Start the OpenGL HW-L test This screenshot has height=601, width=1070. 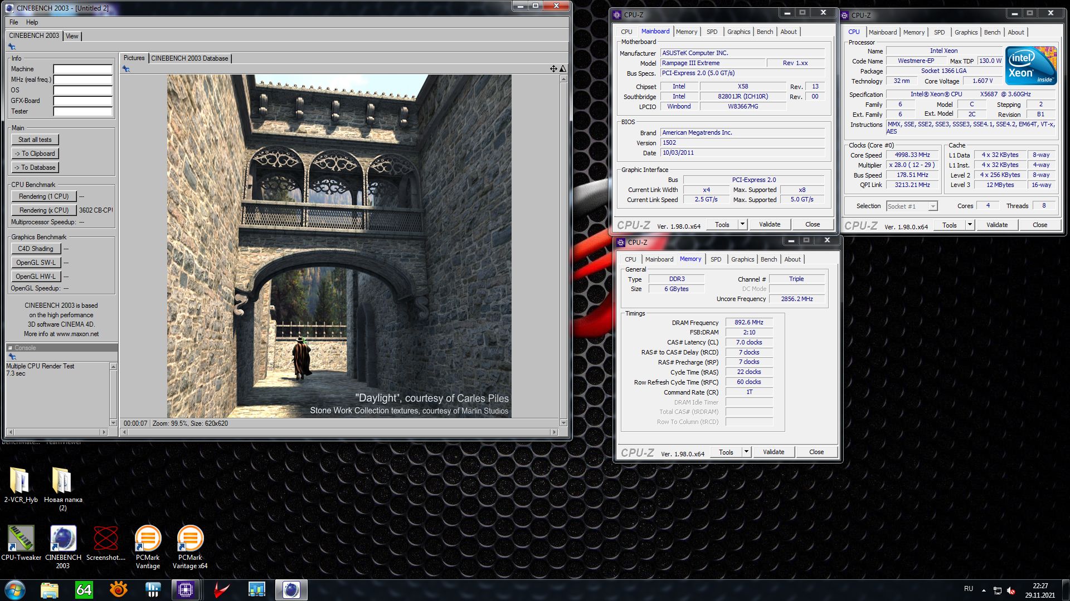[36, 277]
